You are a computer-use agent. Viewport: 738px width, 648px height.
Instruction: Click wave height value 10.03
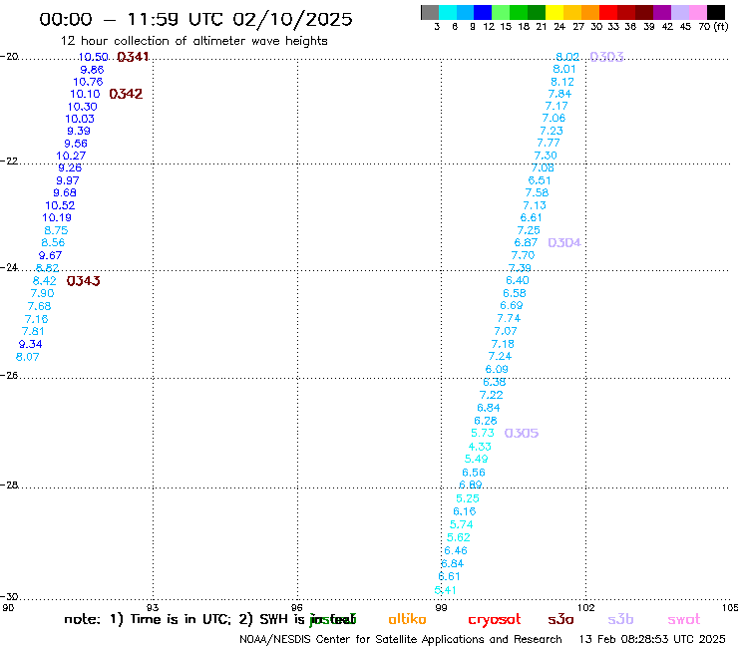80,119
